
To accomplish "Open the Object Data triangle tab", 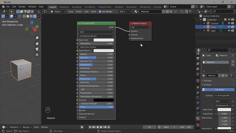I will point(198,113).
